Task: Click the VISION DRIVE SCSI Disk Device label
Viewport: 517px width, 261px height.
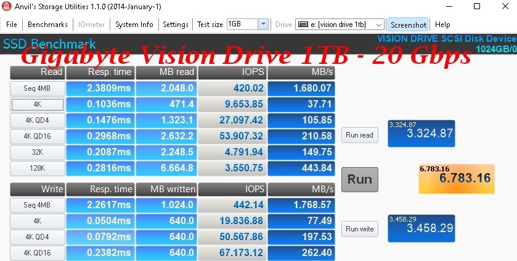Action: [447, 39]
